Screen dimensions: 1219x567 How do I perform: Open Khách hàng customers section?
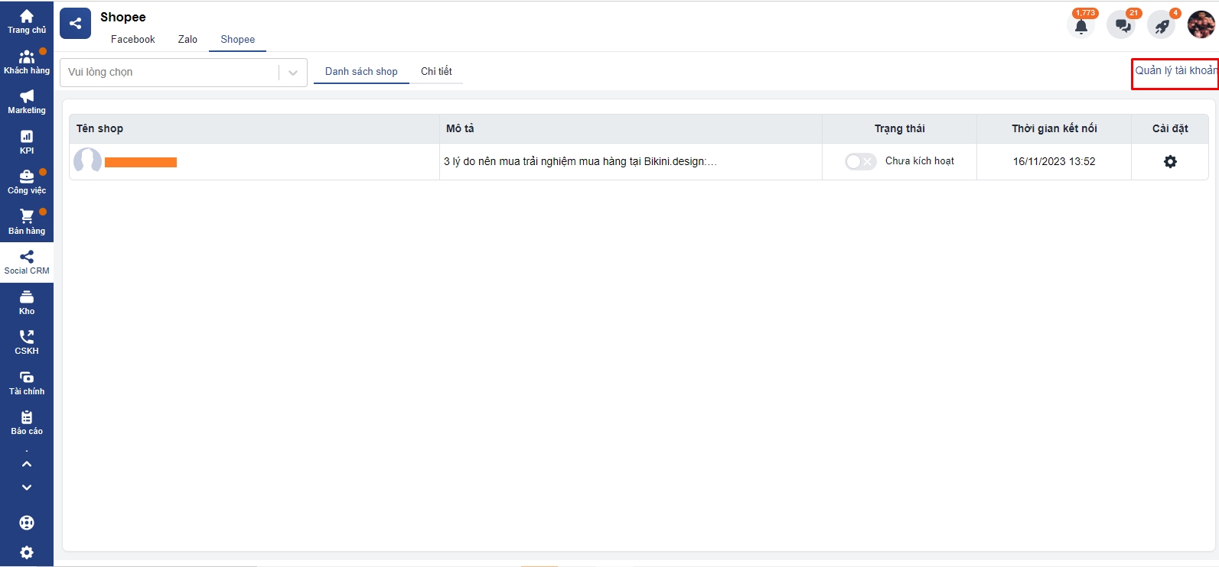coord(27,61)
